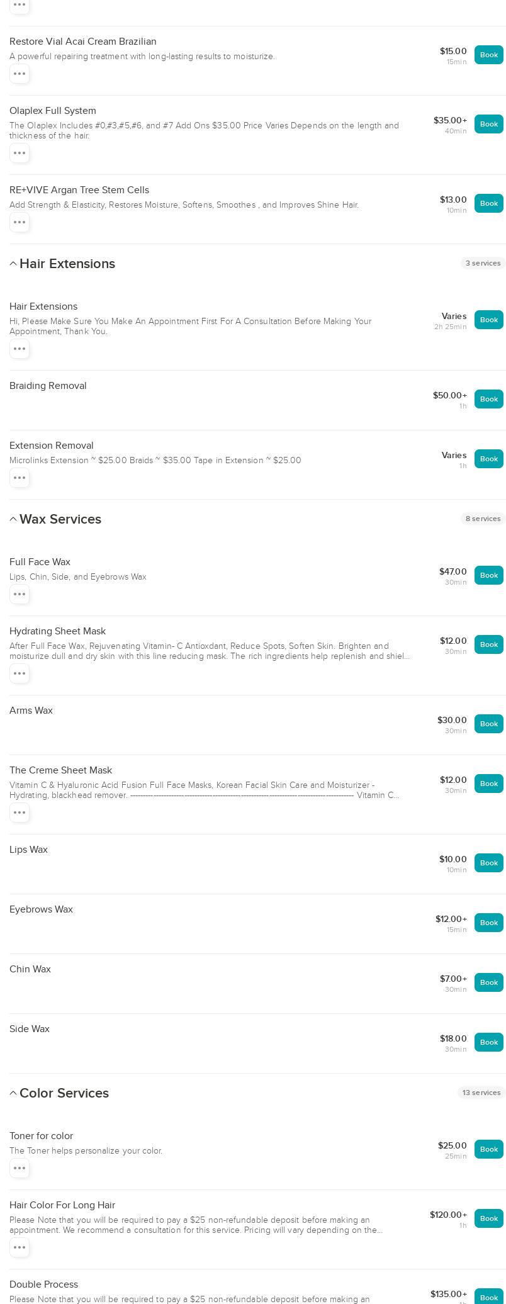Click the 8 services badge for Wax Services
This screenshot has height=1304, width=506.
click(483, 519)
